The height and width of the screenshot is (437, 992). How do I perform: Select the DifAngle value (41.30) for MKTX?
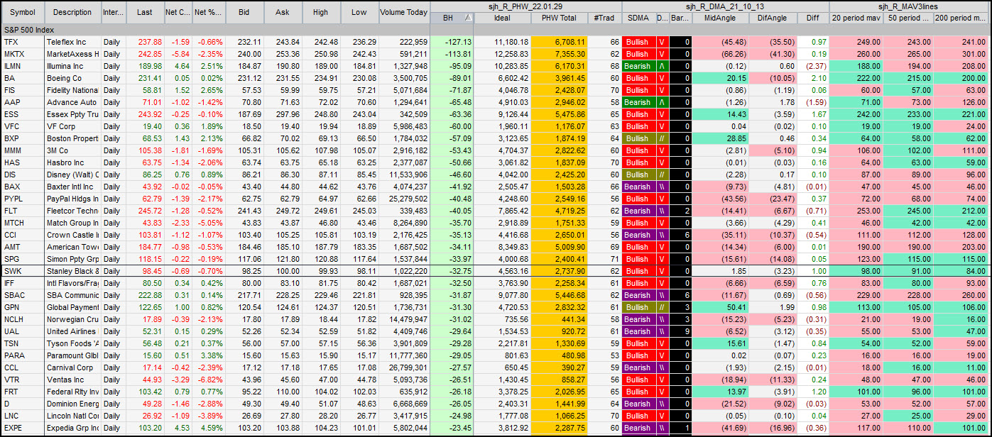tap(772, 54)
